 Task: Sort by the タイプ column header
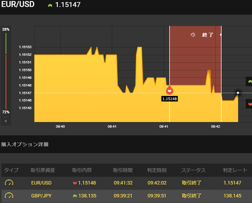pyautogui.click(x=12, y=170)
